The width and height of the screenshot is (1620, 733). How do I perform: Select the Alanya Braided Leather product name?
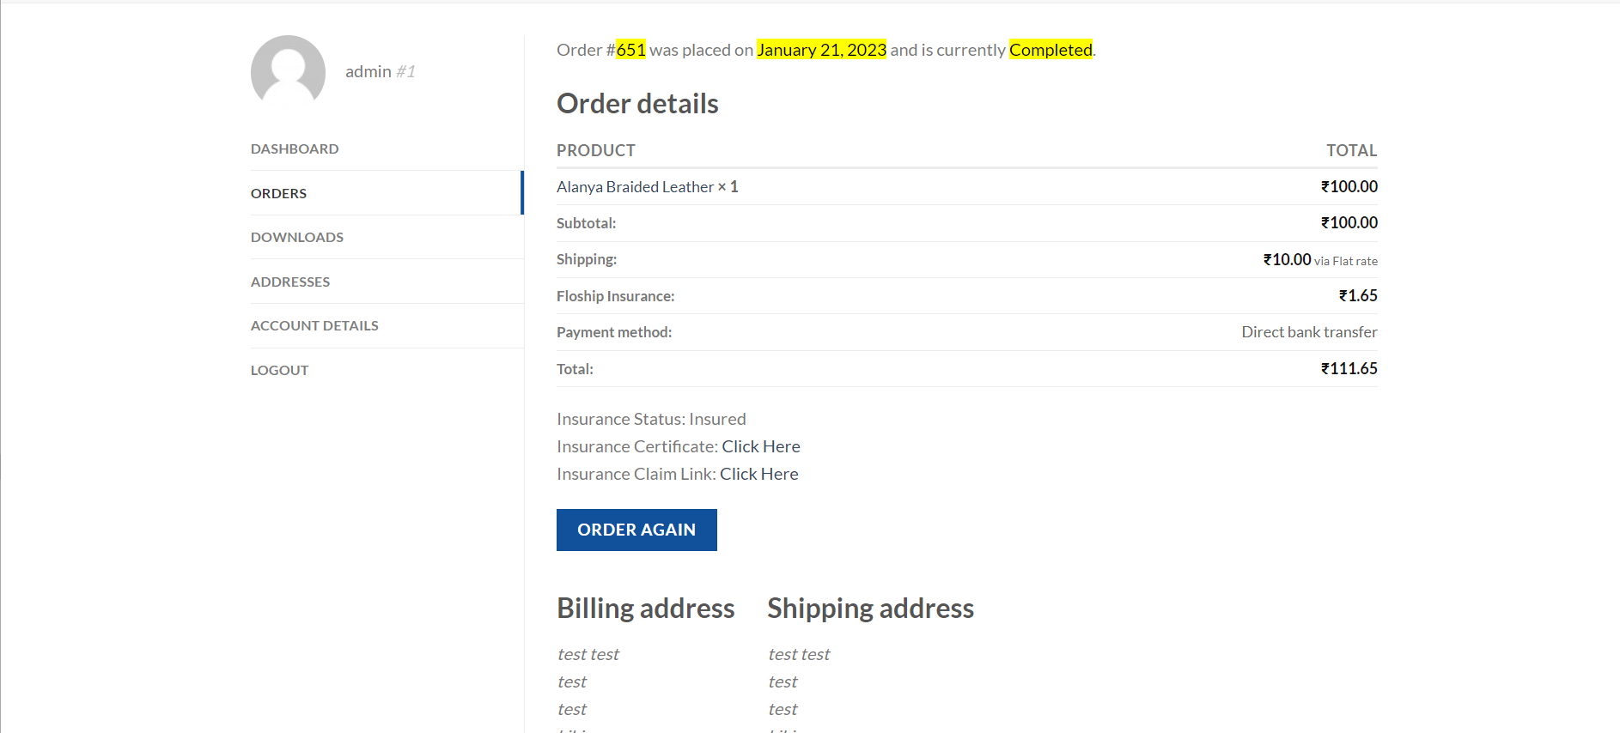(x=635, y=186)
